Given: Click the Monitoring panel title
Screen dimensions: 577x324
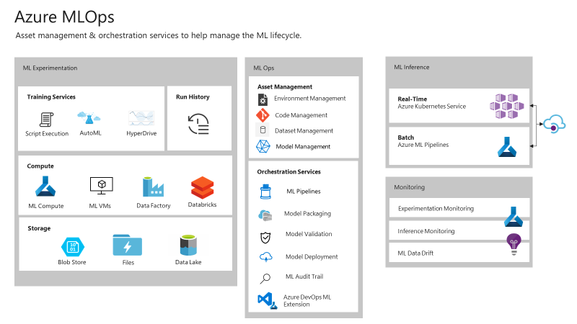Looking at the screenshot, I should (x=409, y=187).
